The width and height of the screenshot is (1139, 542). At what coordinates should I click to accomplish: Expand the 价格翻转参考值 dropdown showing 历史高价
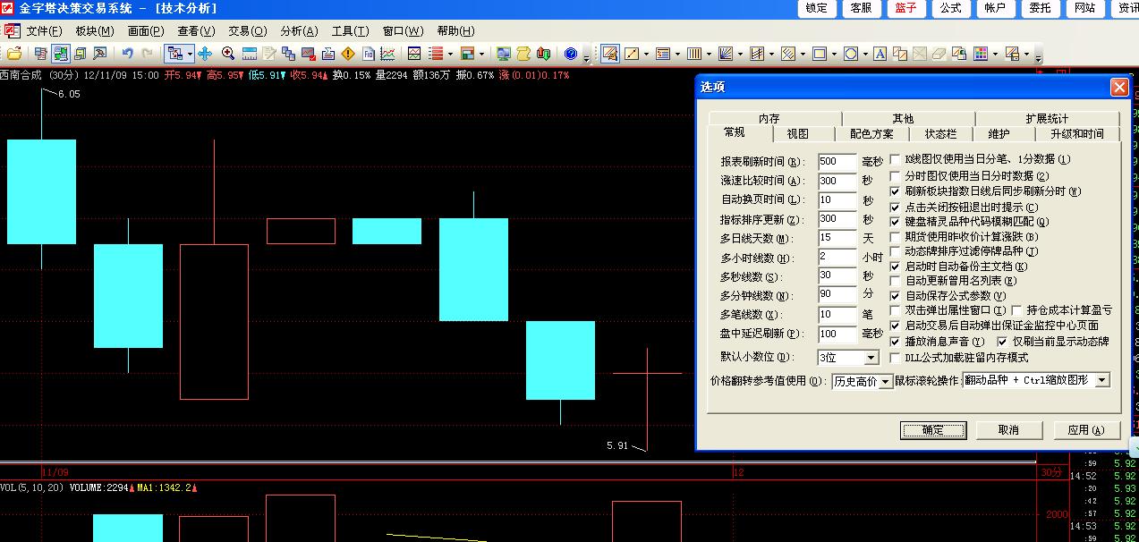(886, 381)
